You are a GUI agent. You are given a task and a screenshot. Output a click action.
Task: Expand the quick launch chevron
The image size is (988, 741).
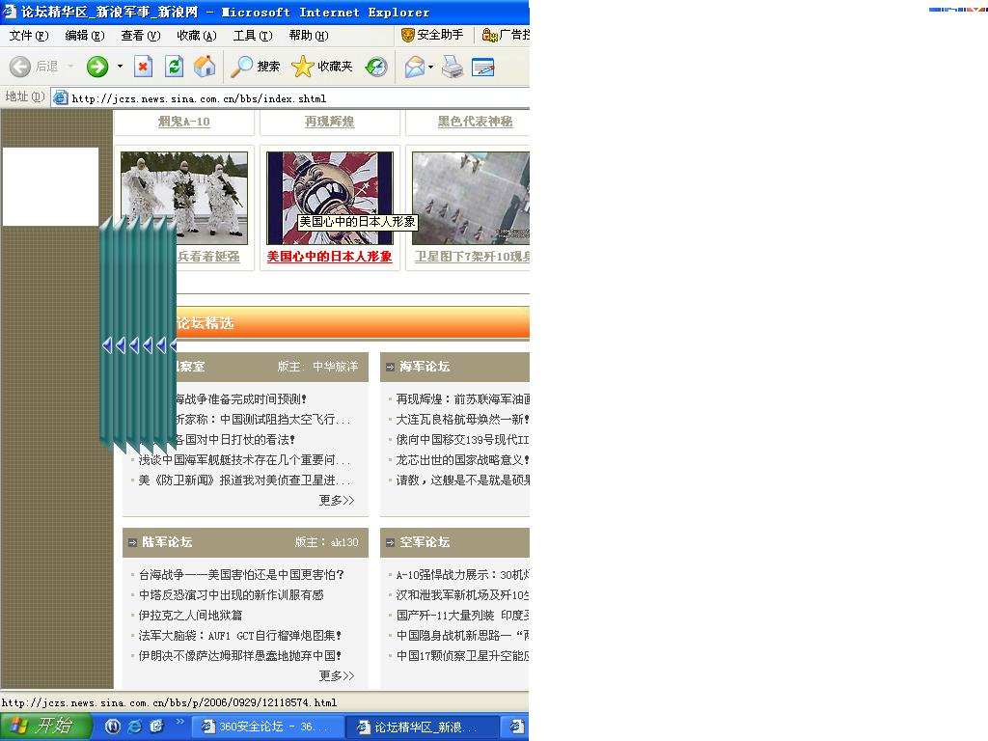click(179, 721)
